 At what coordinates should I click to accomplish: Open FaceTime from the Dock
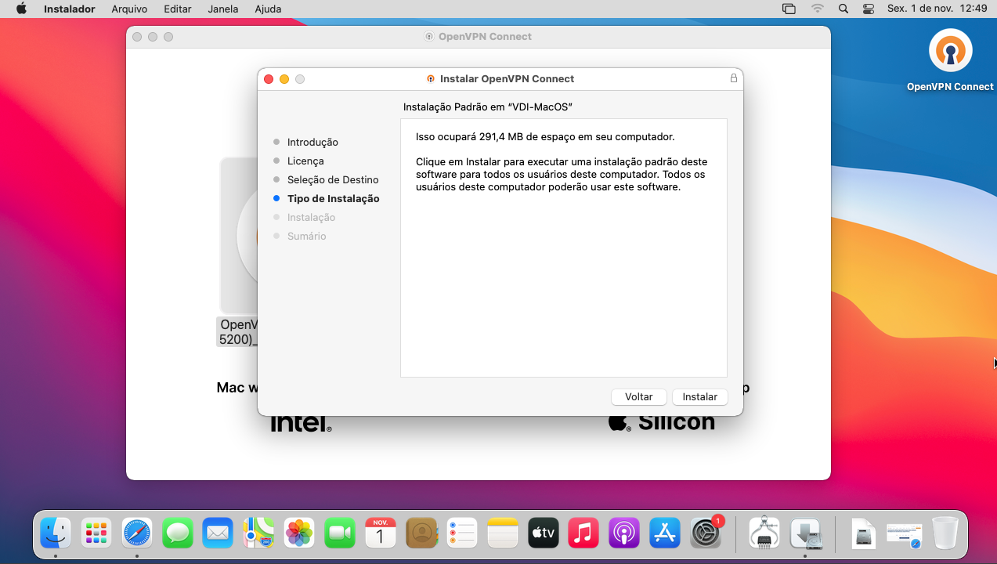(340, 533)
